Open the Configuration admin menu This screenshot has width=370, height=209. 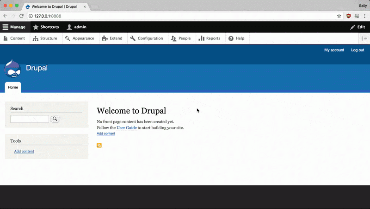(147, 38)
